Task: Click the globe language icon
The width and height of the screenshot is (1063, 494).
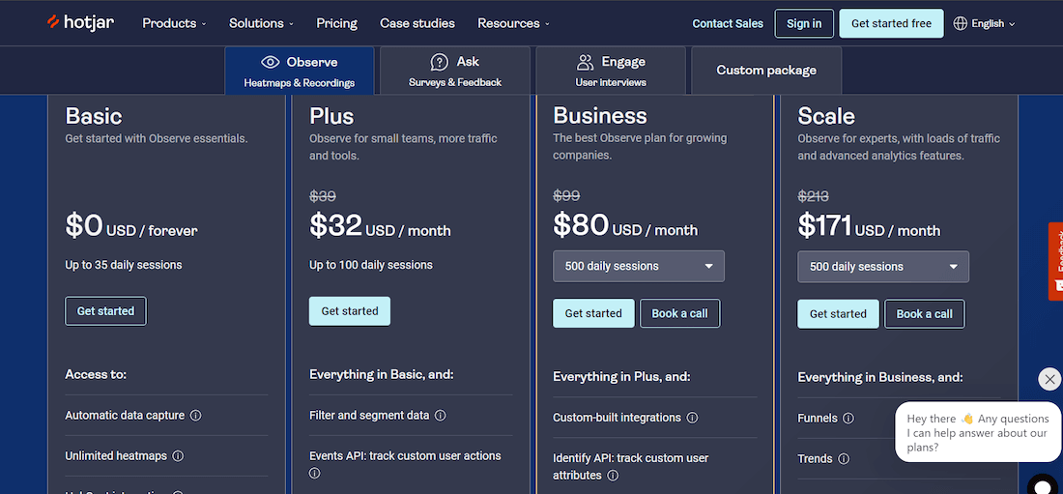Action: click(x=960, y=23)
